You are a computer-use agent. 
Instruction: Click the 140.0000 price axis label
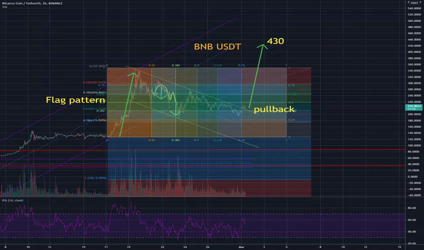[414, 133]
